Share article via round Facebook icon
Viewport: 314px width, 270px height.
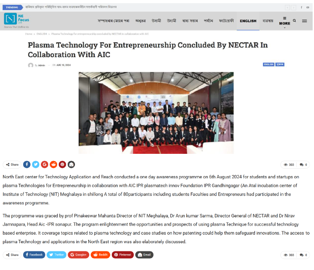coord(27,165)
